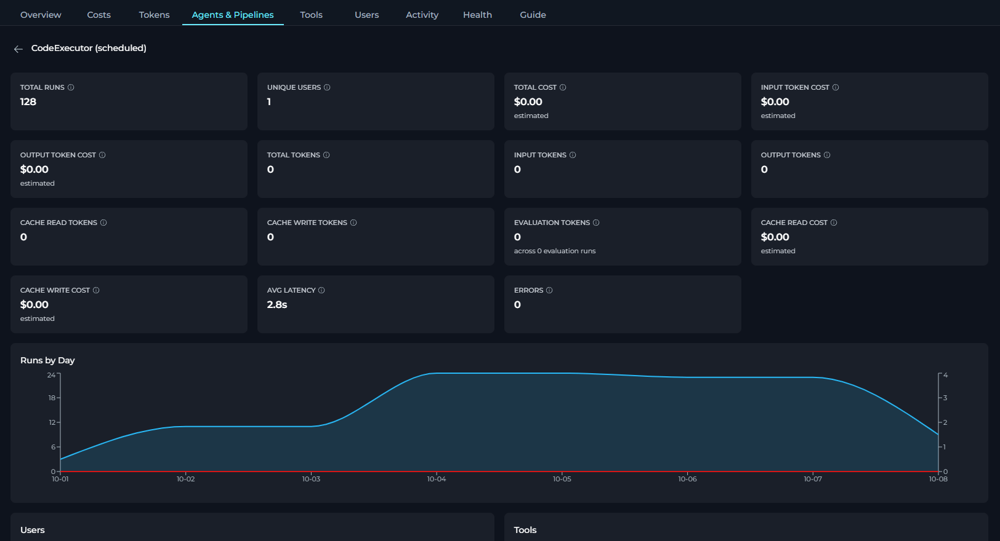The image size is (1000, 541).
Task: Switch to the Users navigation tab
Action: point(366,15)
